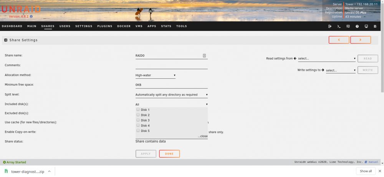Screen dimensions: 384x177
Task: Click Show all downloads button
Action: pyautogui.click(x=366, y=171)
